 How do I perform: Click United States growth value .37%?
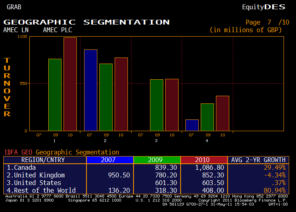tap(278, 183)
